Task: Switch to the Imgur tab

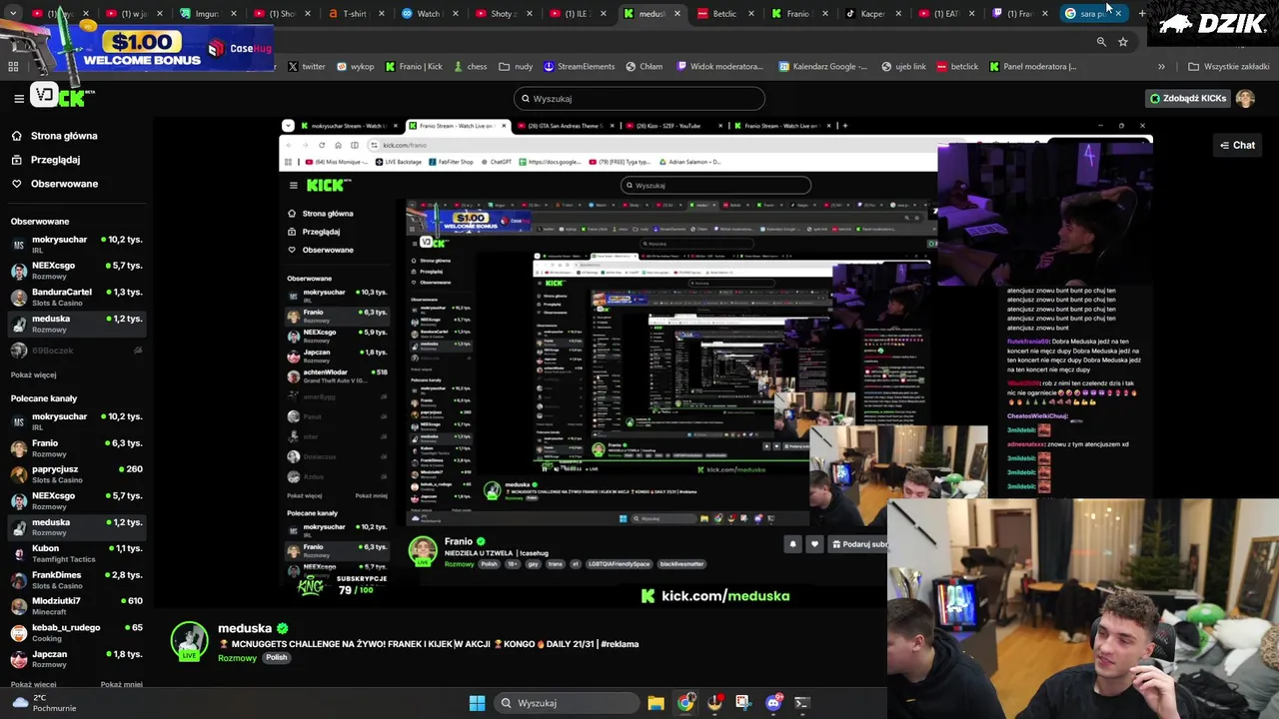Action: coord(208,14)
